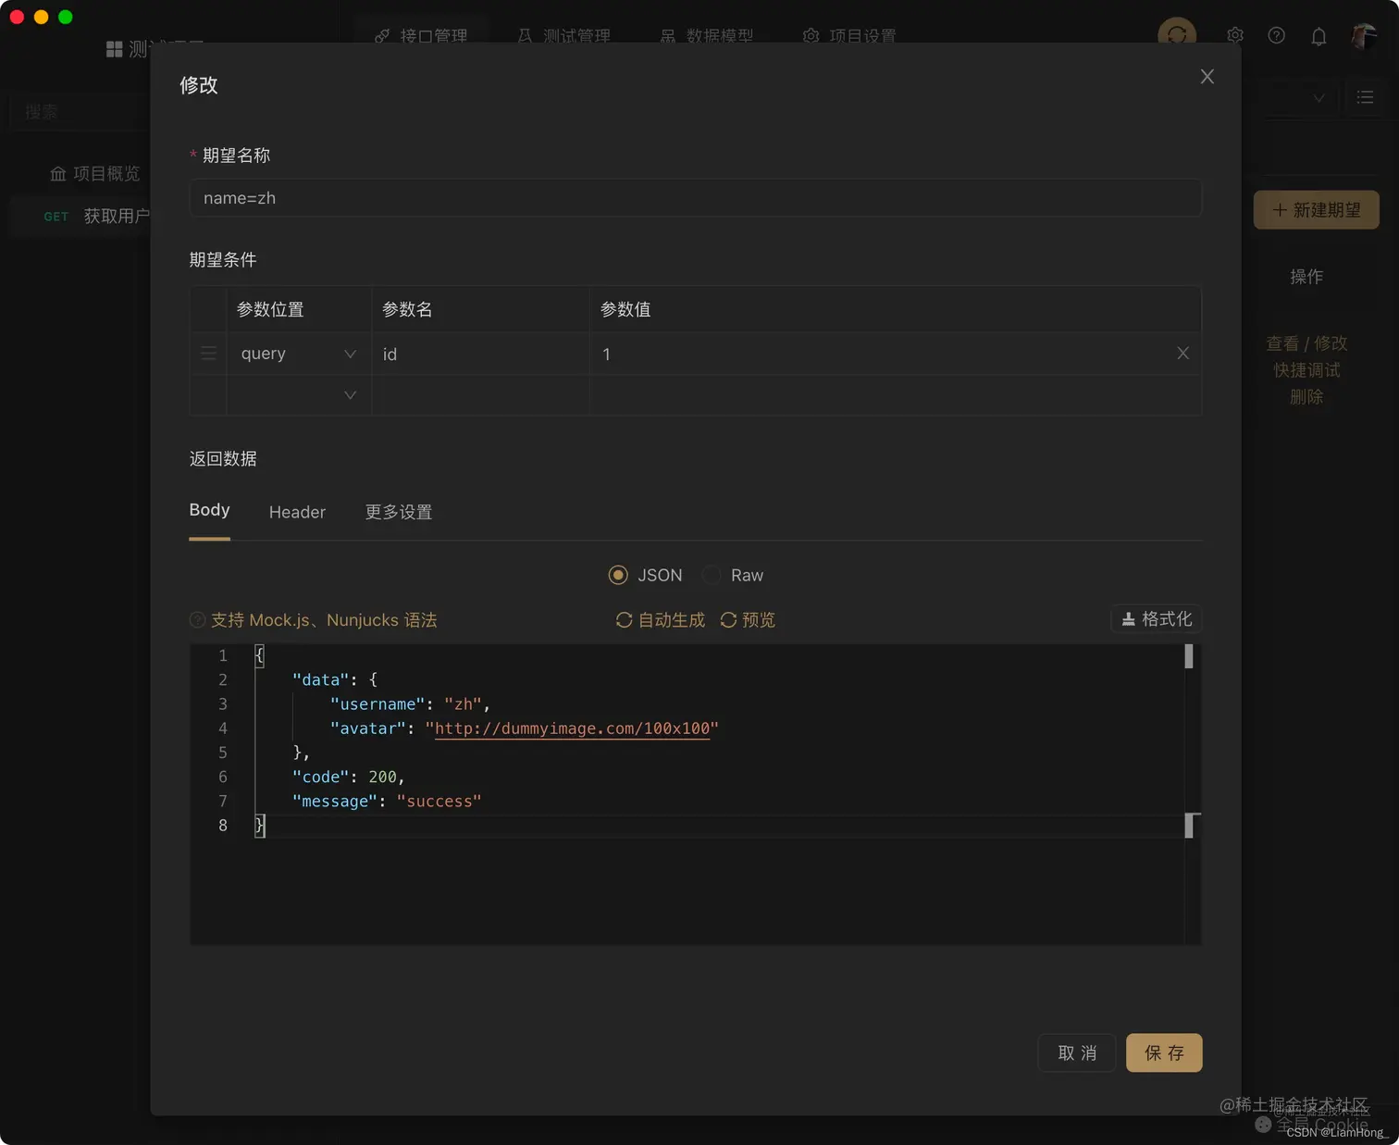
Task: Click the parameter name field containing id
Action: pos(481,354)
